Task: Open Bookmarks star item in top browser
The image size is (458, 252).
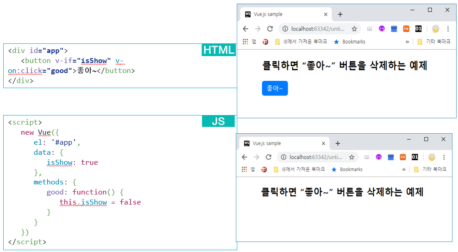Action: 349,42
